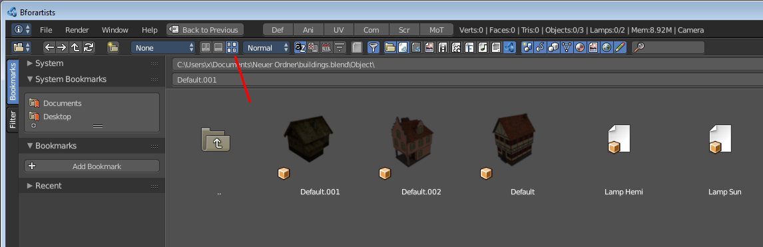Screen dimensions: 763x247
Task: Open the None recursion dropdown
Action: (x=164, y=48)
